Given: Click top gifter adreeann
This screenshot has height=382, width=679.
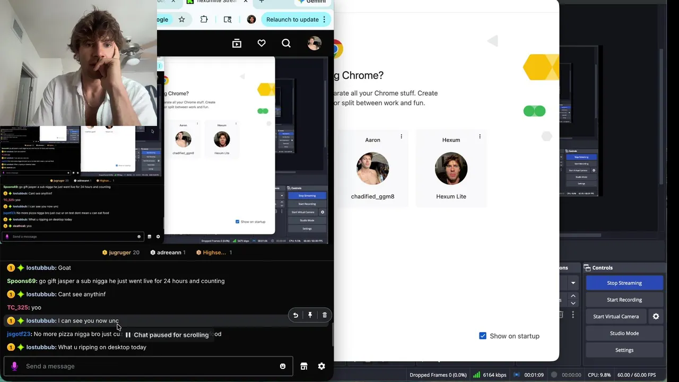Looking at the screenshot, I should (168, 253).
